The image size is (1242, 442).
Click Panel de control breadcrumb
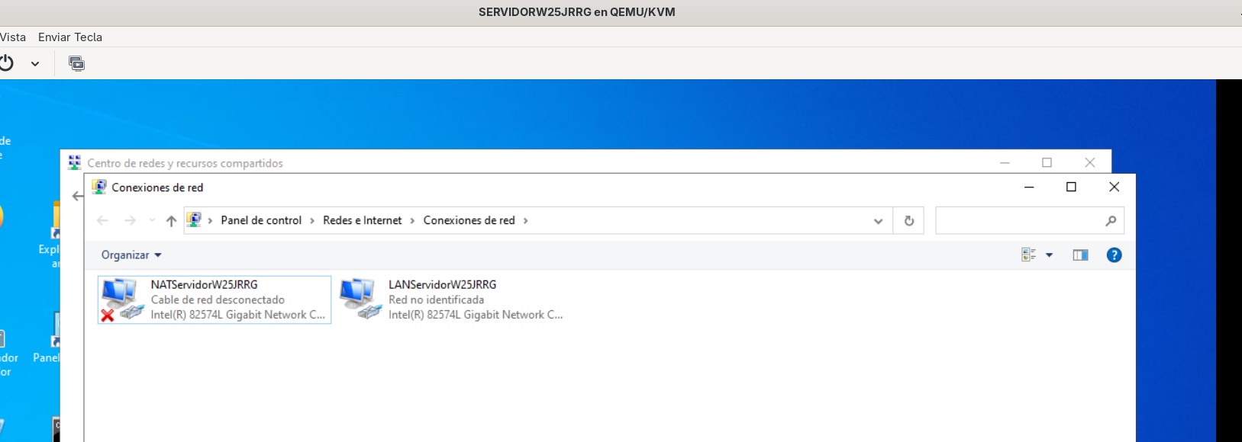[x=261, y=220]
